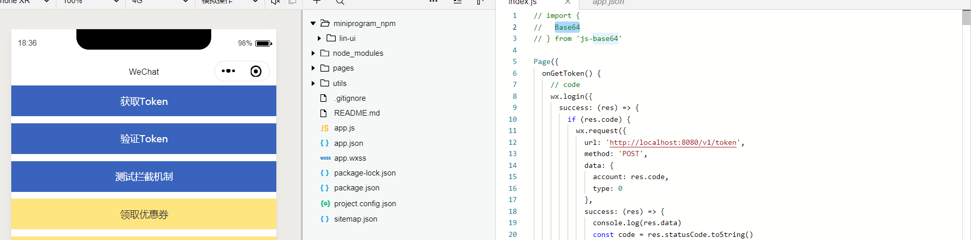The image size is (971, 240).
Task: Click the mini program close circle icon
Action: (256, 71)
